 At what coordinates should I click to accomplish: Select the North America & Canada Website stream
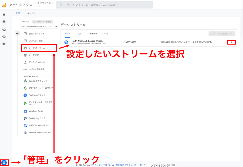pos(149,42)
